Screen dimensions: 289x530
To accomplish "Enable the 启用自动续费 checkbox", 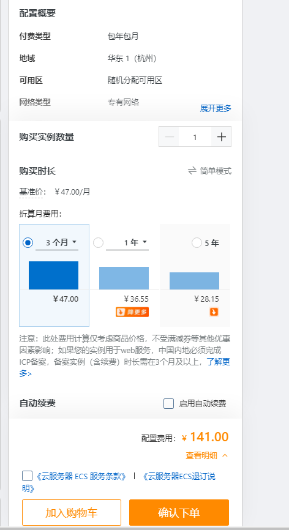I will [x=168, y=403].
